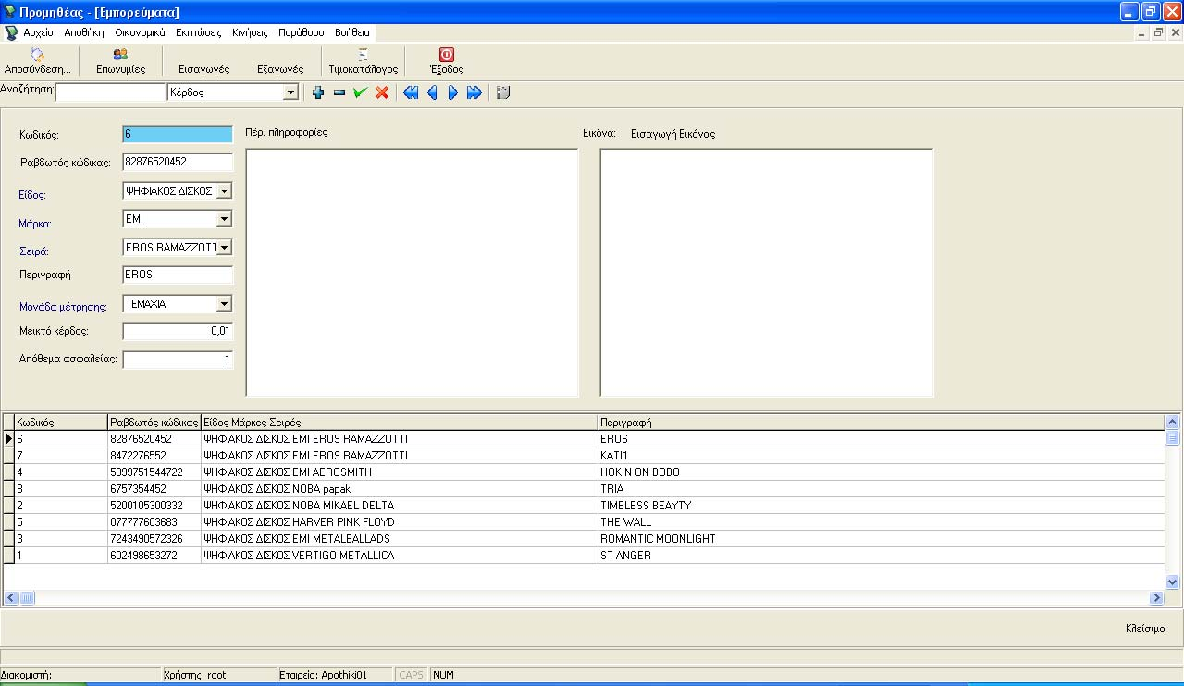Expand the Είδος dropdown
Screen dimensions: 1184x686
pos(224,191)
